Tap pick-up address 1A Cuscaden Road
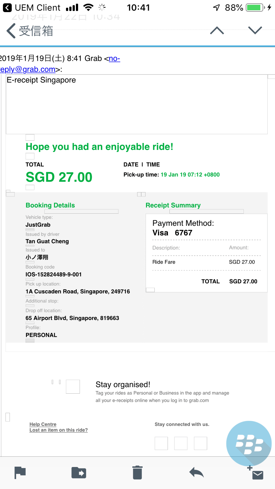The image size is (275, 489). (x=78, y=291)
